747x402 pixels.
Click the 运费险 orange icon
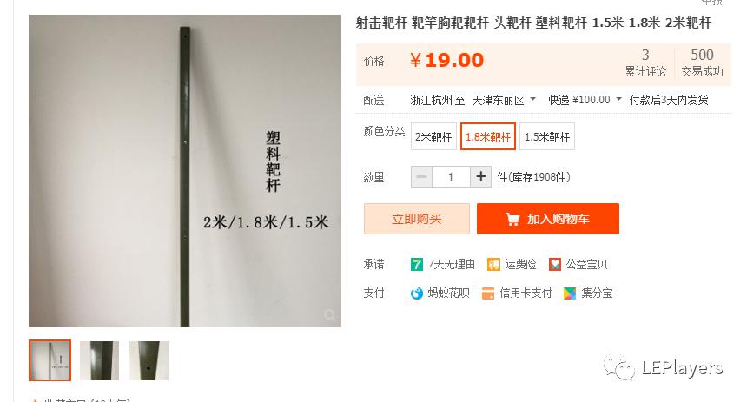[x=493, y=264]
